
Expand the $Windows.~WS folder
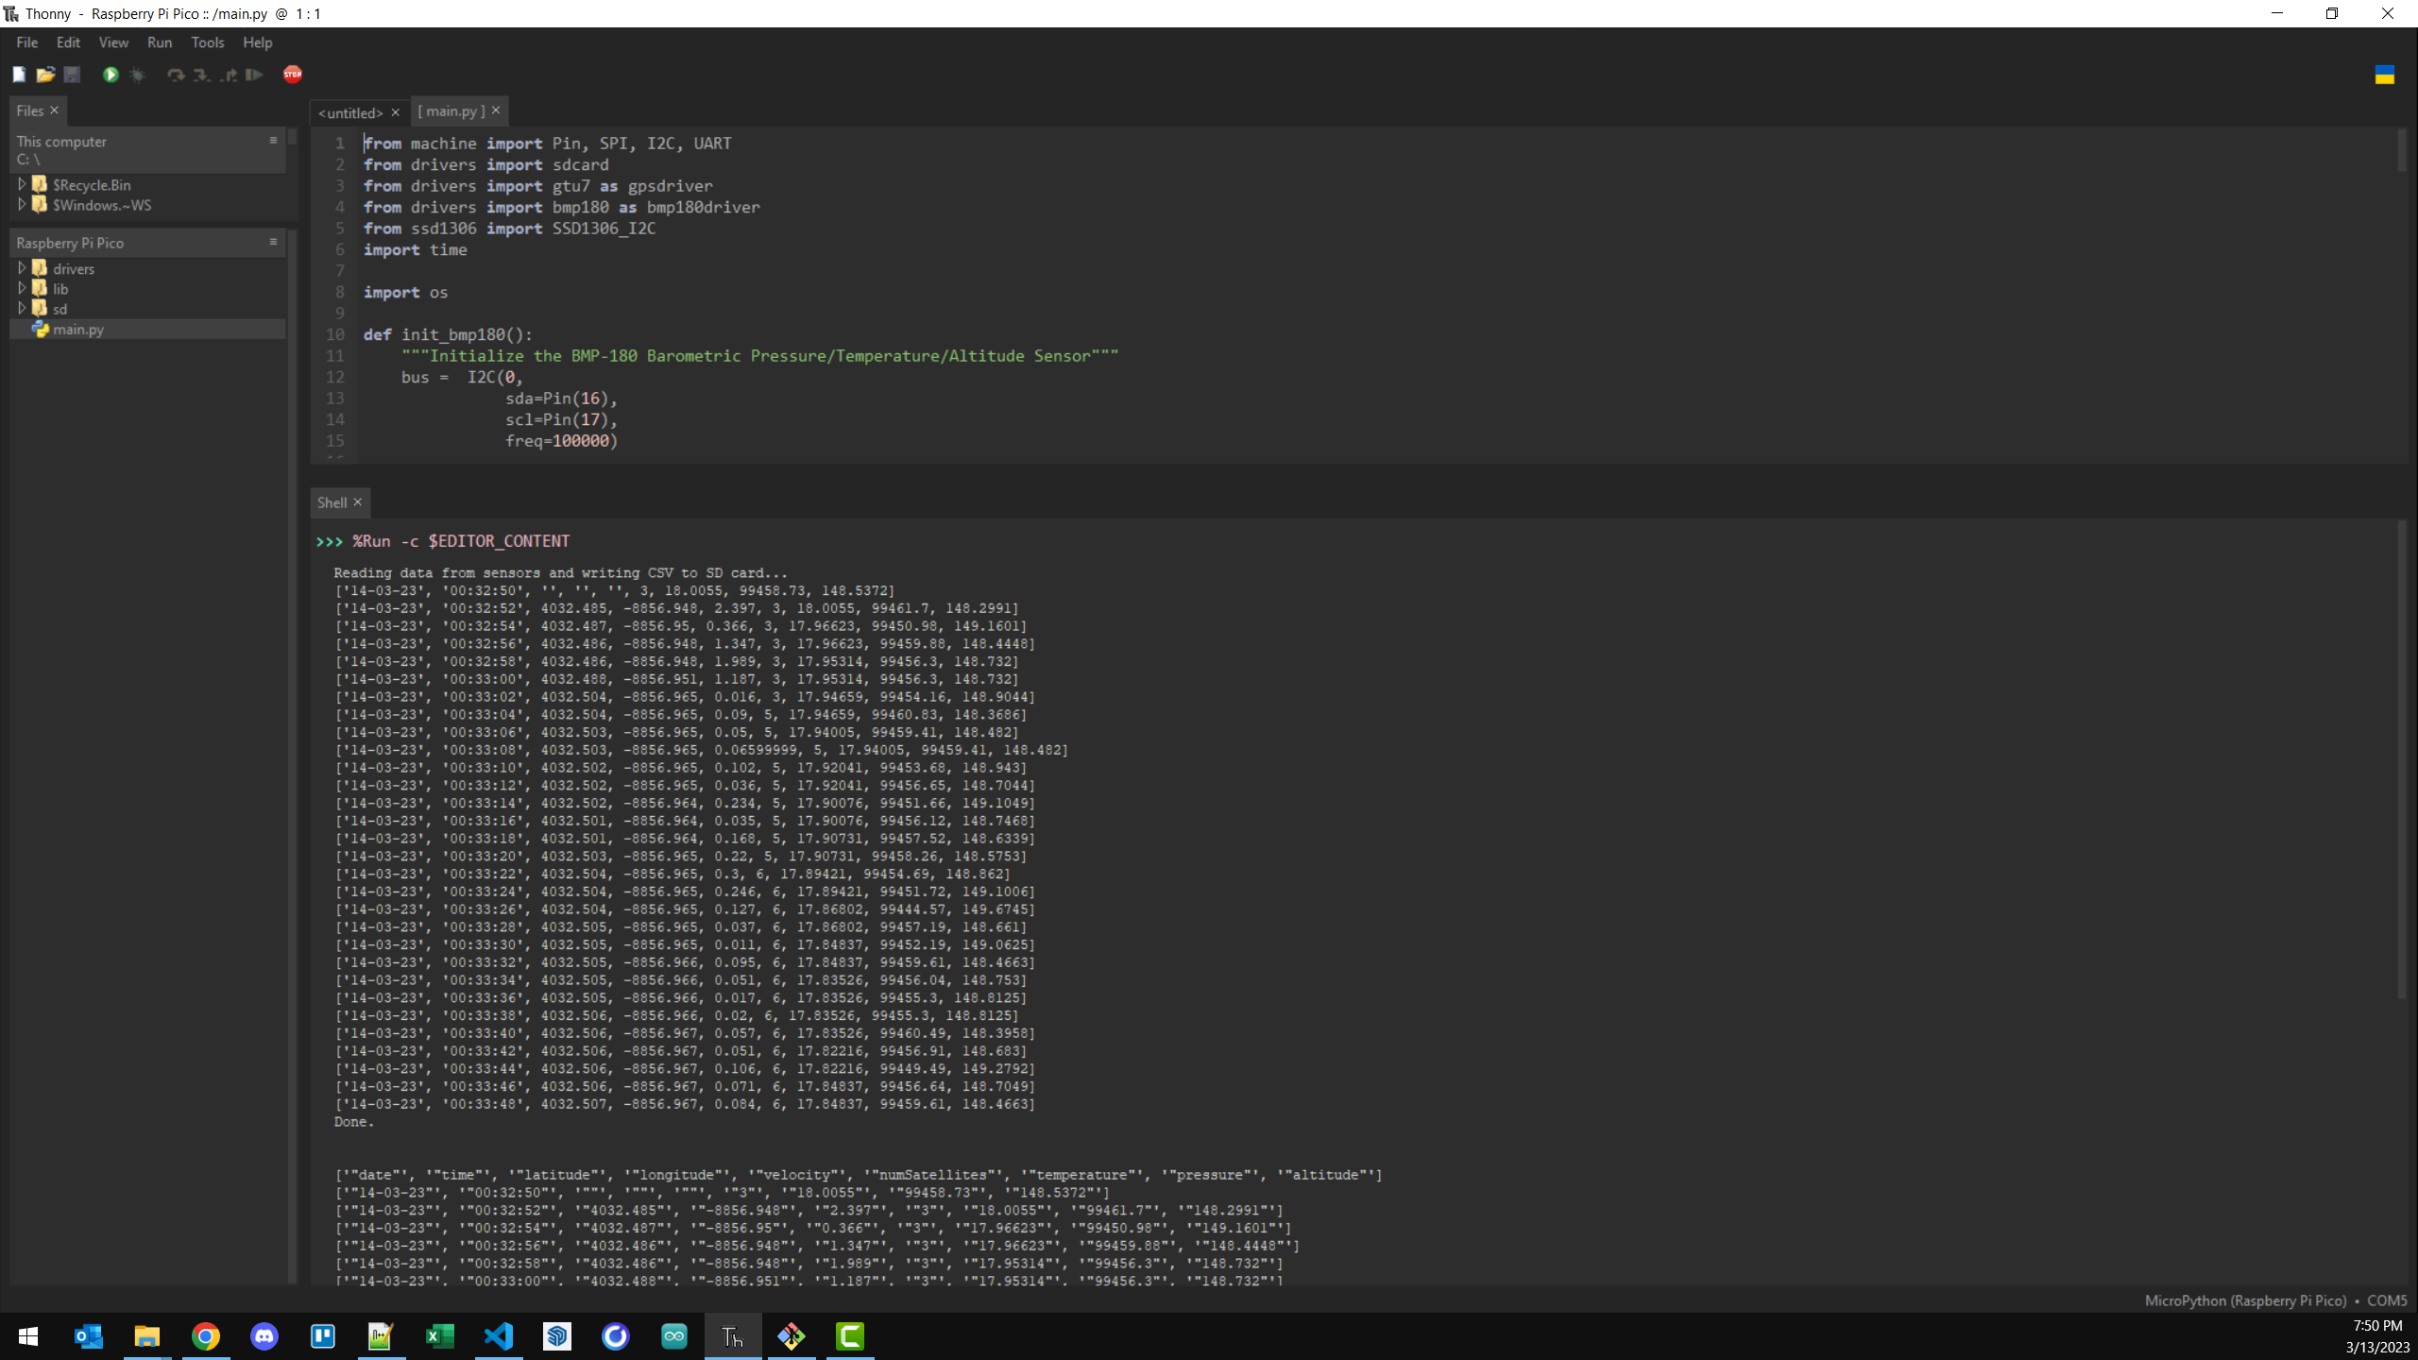pos(22,204)
